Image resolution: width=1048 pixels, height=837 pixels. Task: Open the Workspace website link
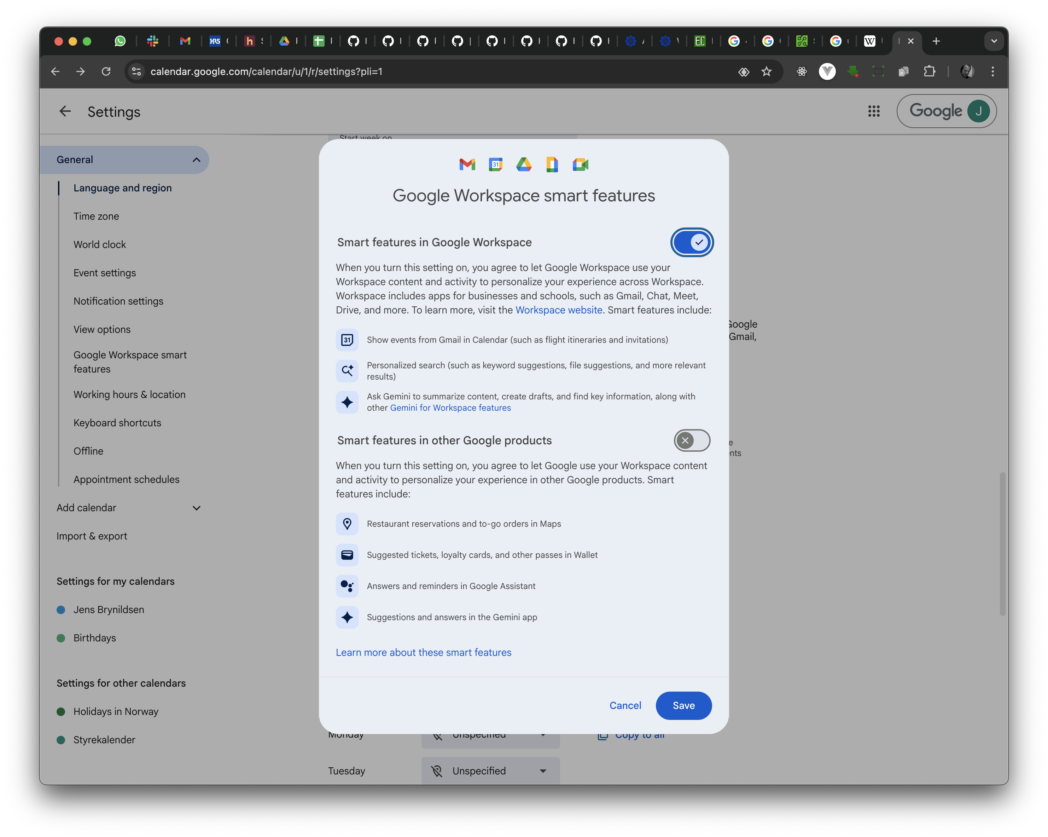pos(559,310)
